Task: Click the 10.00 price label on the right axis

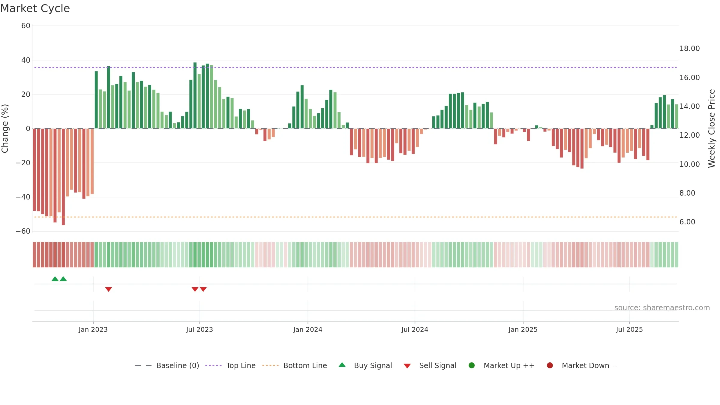Action: click(x=689, y=164)
